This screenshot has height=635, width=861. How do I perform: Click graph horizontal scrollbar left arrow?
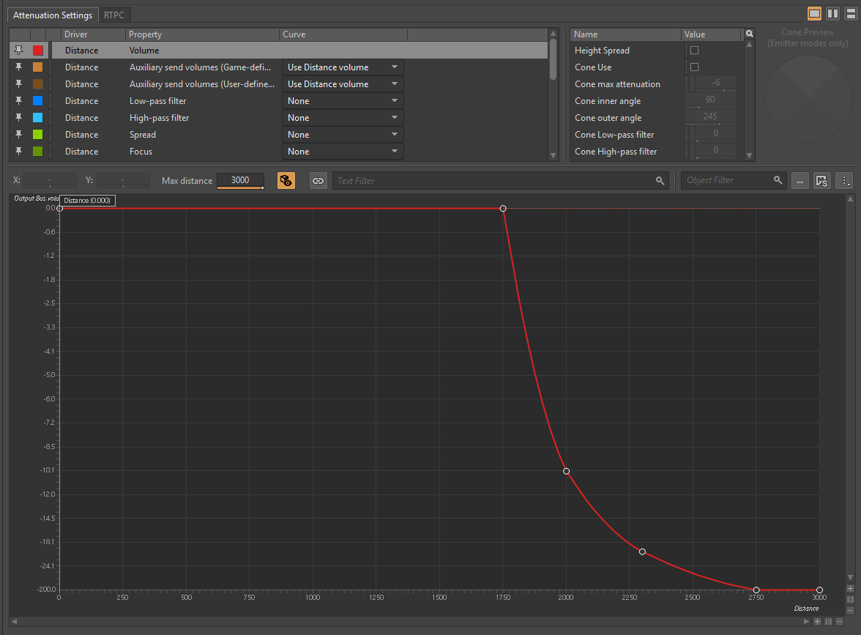click(x=15, y=621)
